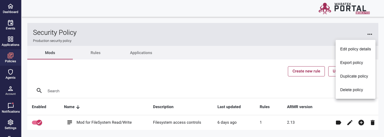Click the Filesystem access controls description
This screenshot has width=384, height=137.
(177, 122)
